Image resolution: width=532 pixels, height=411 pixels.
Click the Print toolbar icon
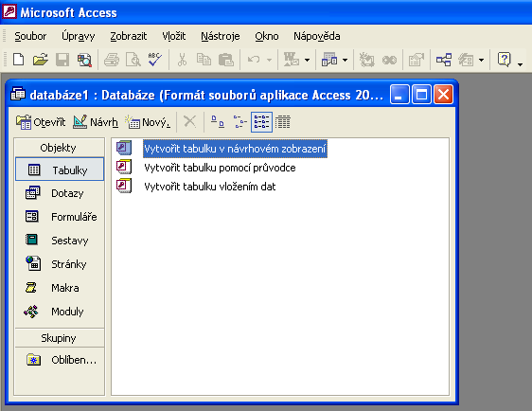pyautogui.click(x=112, y=60)
